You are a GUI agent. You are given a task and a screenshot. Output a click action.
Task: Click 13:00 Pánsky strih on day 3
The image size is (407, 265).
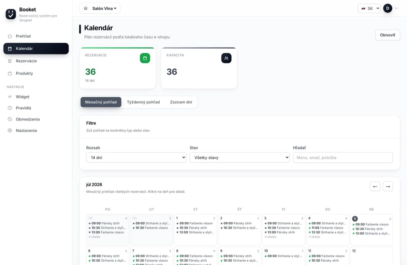(x=280, y=232)
